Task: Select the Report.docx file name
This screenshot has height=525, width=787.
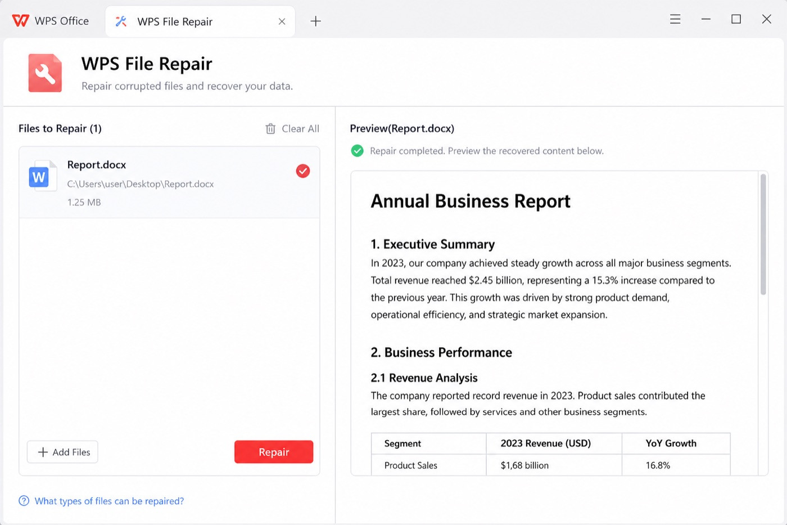Action: (x=97, y=165)
